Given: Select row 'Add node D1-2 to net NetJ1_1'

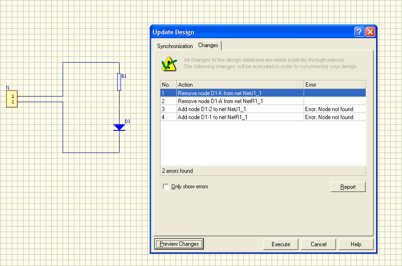Looking at the screenshot, I should tap(263, 109).
